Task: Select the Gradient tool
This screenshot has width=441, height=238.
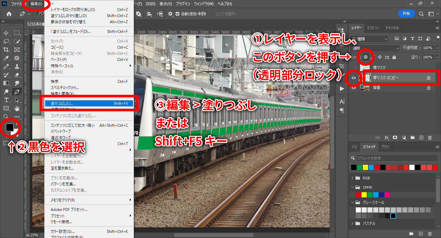Action: (6, 83)
